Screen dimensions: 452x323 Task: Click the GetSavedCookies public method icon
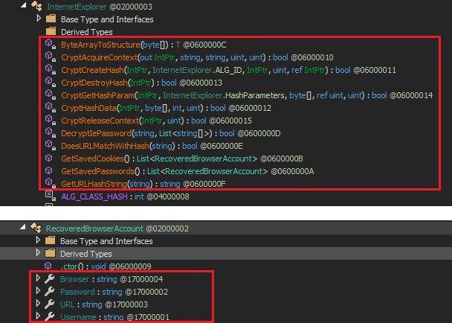coord(49,159)
